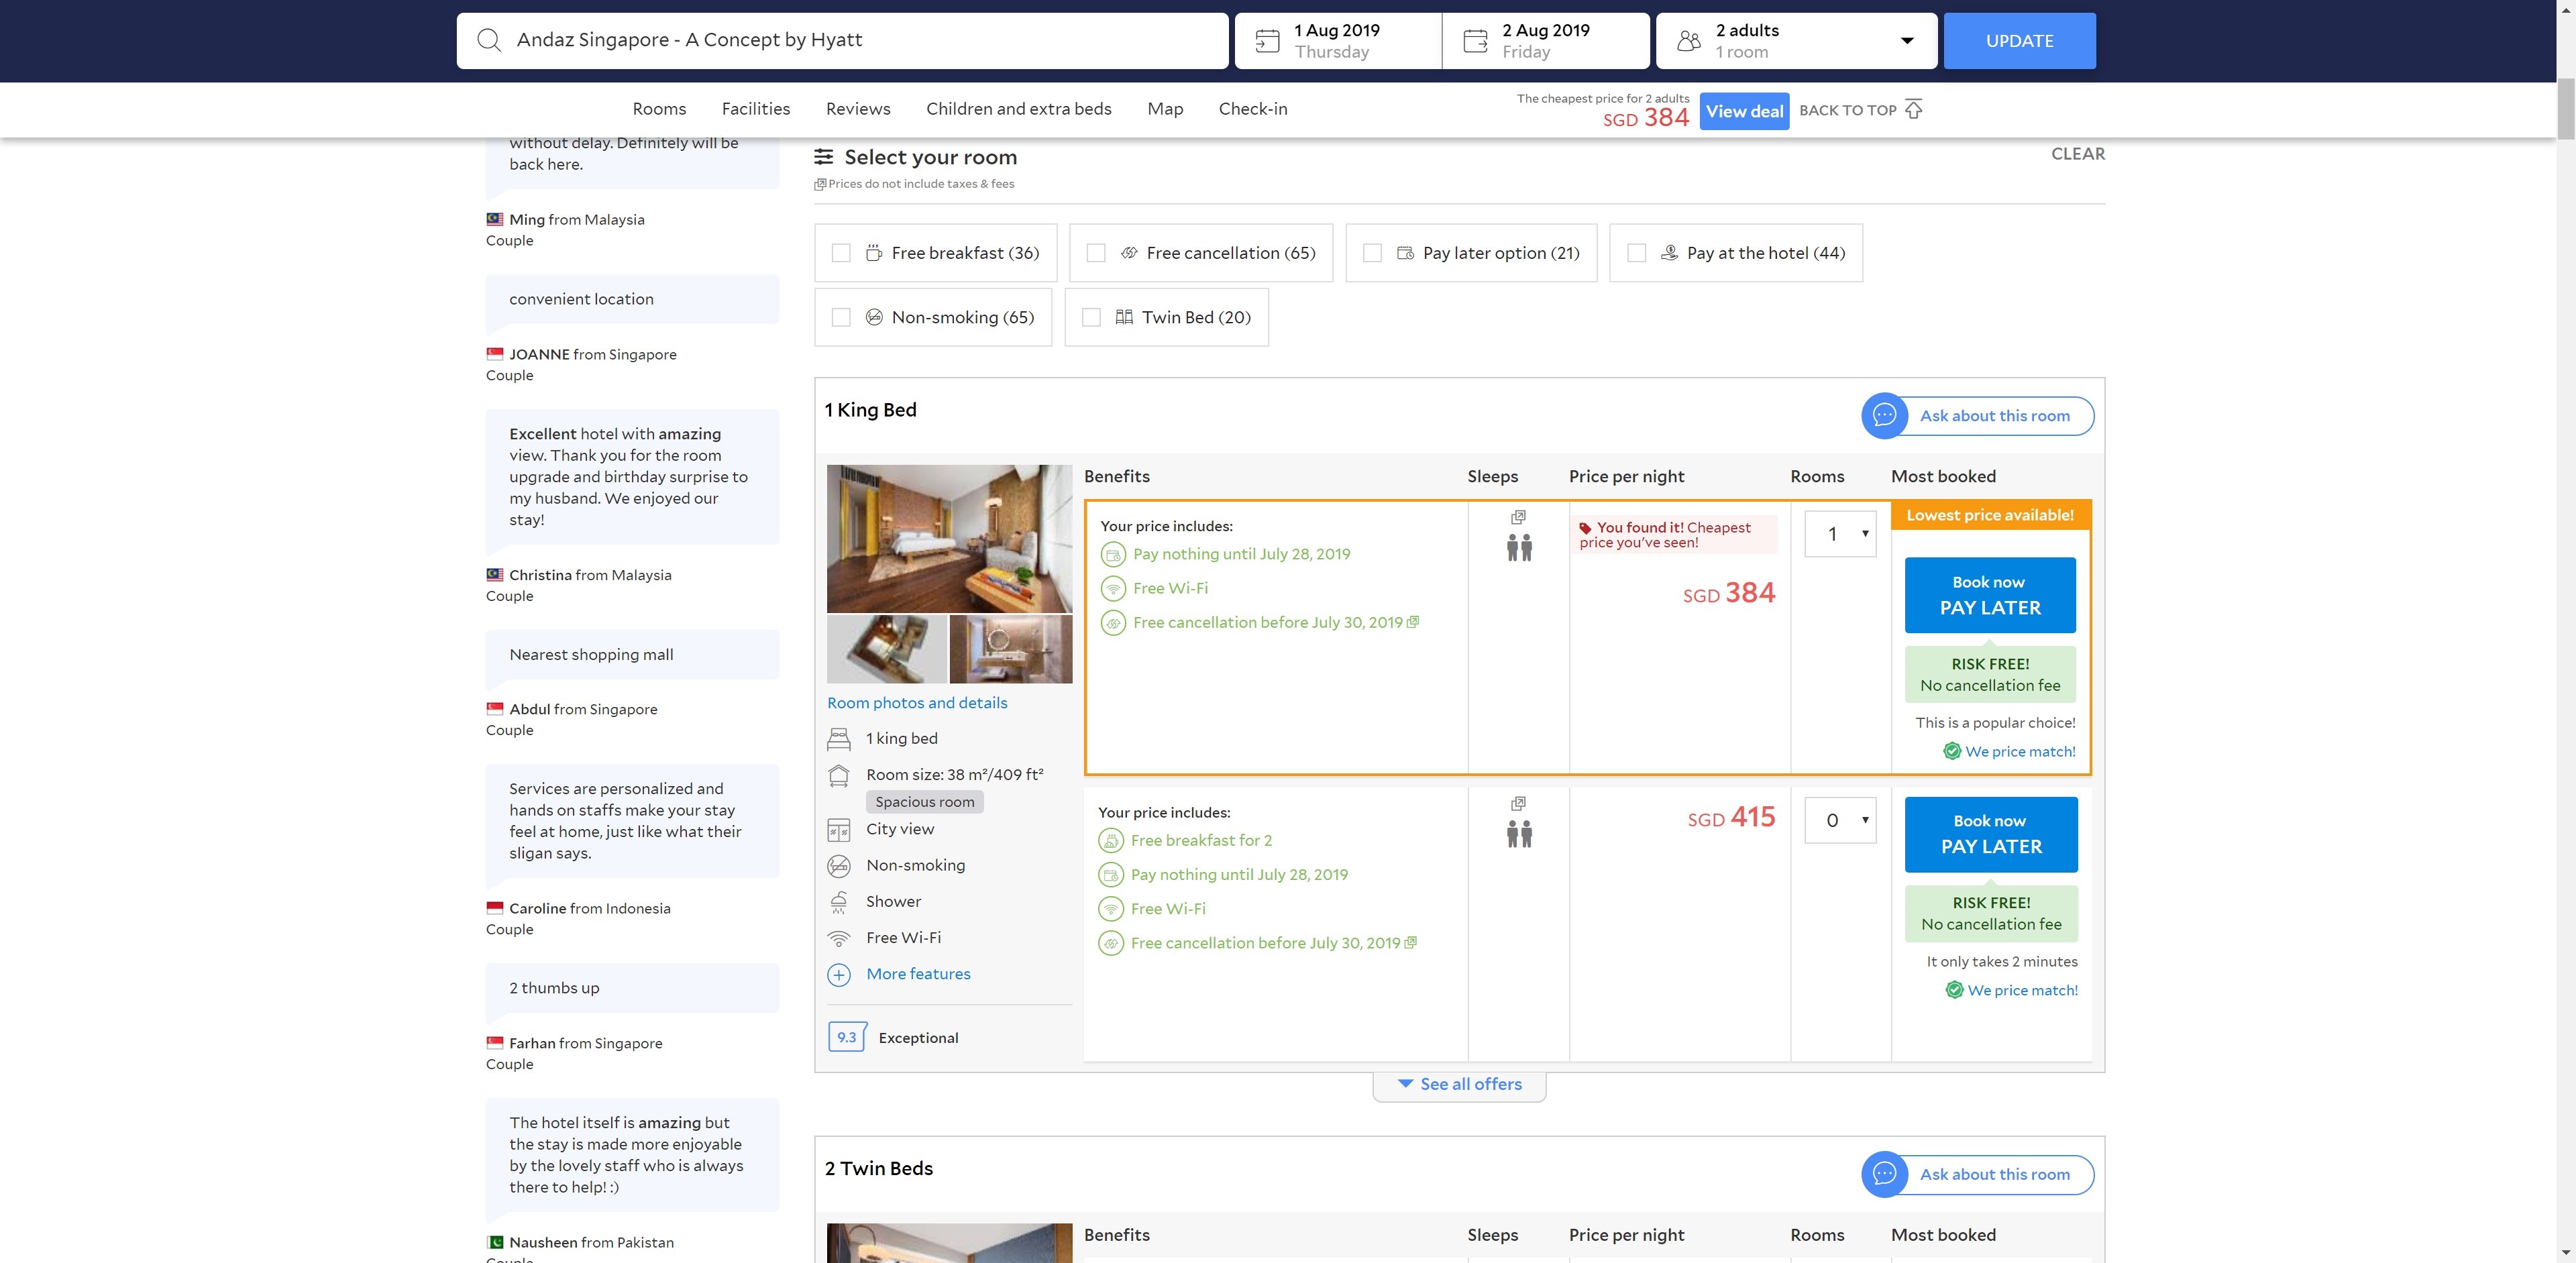The height and width of the screenshot is (1263, 2576).
Task: Click Book now PAY LATER for SGD 384
Action: (x=1990, y=595)
